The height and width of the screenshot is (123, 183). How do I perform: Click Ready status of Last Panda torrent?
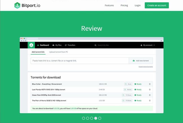coord(138,90)
